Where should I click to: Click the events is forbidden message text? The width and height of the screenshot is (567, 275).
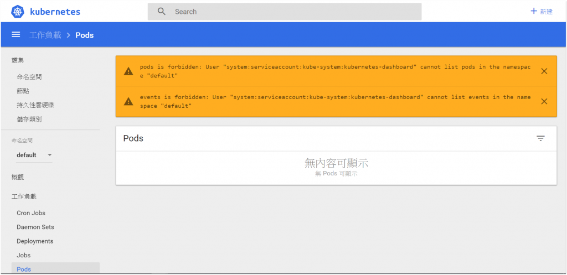335,102
